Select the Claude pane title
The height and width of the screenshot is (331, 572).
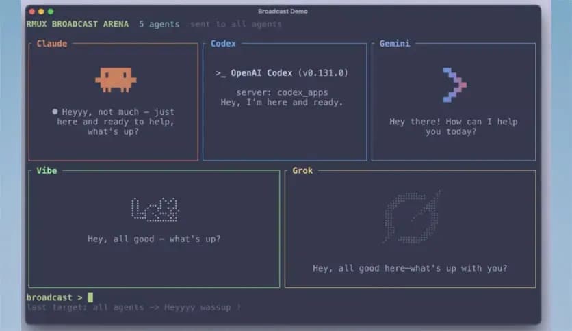(x=52, y=43)
